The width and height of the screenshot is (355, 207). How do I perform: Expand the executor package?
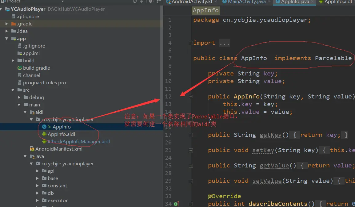pyautogui.click(x=38, y=200)
